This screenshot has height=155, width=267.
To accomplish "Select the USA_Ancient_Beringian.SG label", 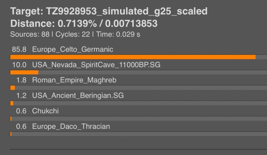I will coord(78,95).
